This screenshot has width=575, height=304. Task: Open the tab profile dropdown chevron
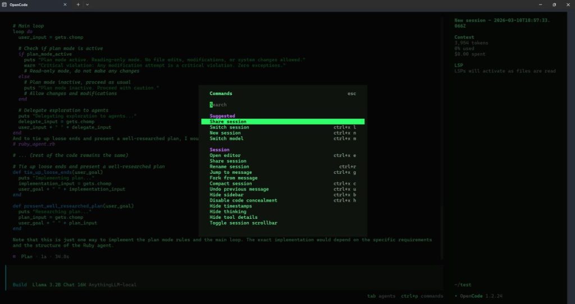pyautogui.click(x=87, y=4)
